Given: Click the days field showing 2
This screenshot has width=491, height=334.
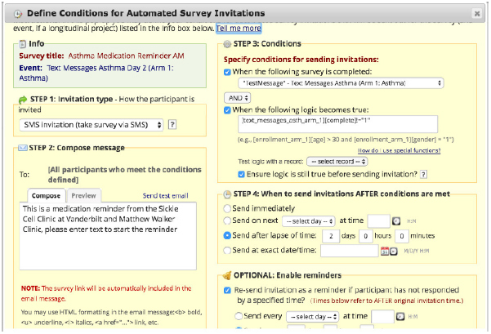Looking at the screenshot, I should point(331,236).
